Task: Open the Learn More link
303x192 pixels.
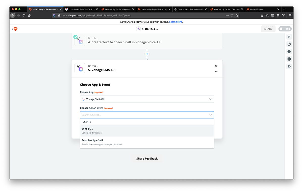Action: click(x=175, y=22)
